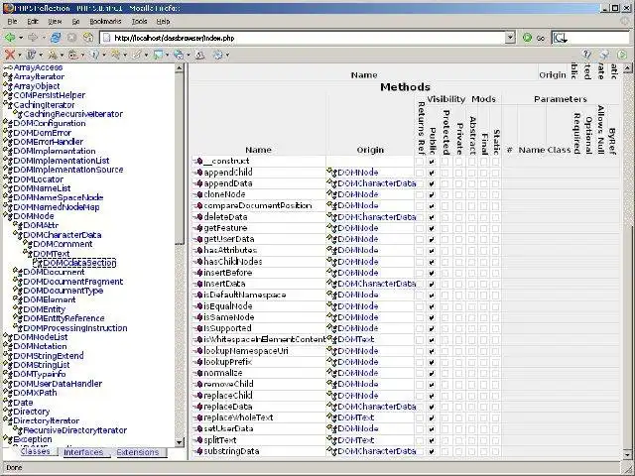Click the green Go icon
Viewport: 635px width, 476px height.
pos(527,38)
